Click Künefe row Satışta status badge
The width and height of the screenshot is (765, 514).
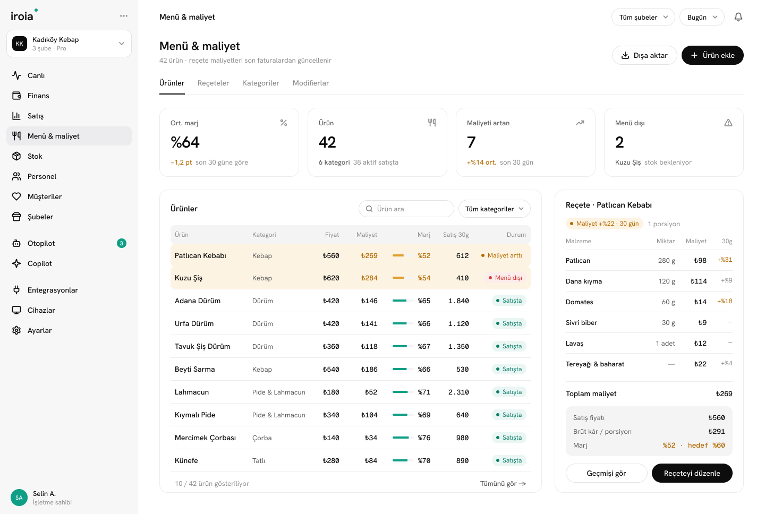coord(509,460)
